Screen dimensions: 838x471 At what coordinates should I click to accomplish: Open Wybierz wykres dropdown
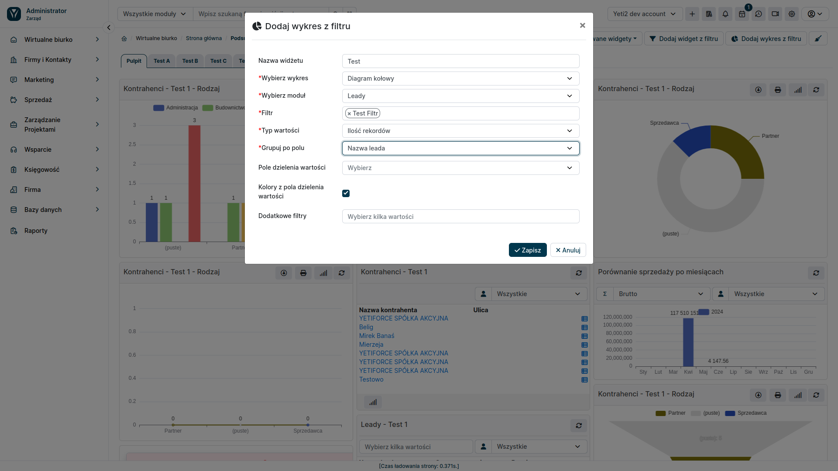(x=460, y=78)
